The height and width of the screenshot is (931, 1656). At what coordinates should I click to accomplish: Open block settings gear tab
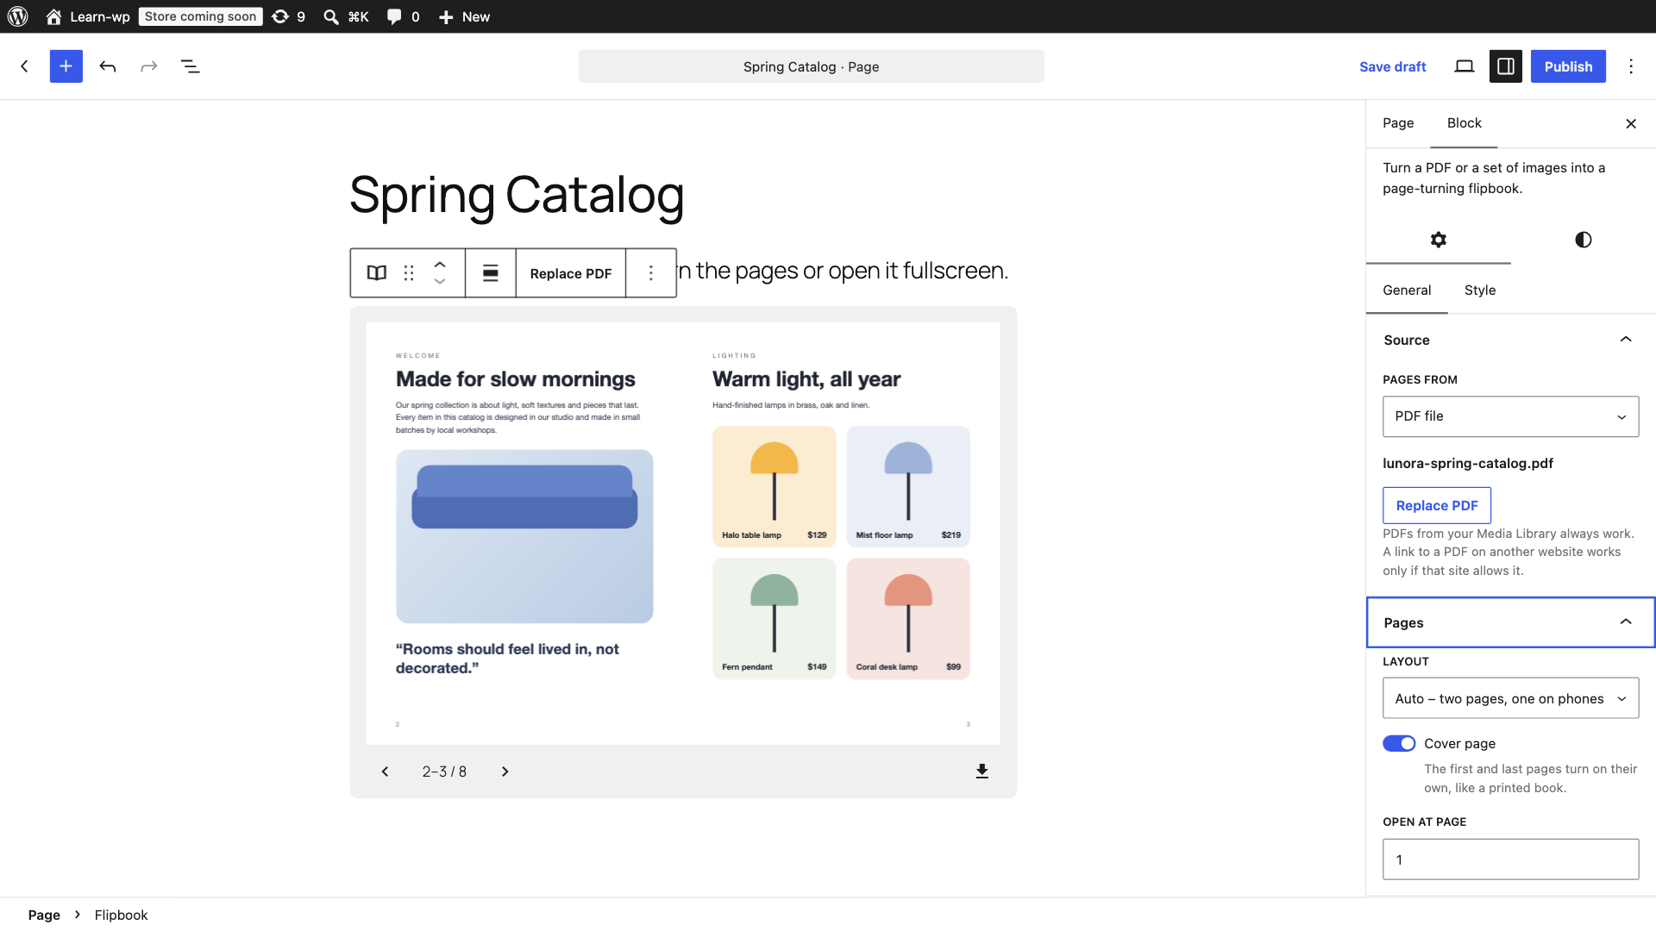tap(1439, 240)
